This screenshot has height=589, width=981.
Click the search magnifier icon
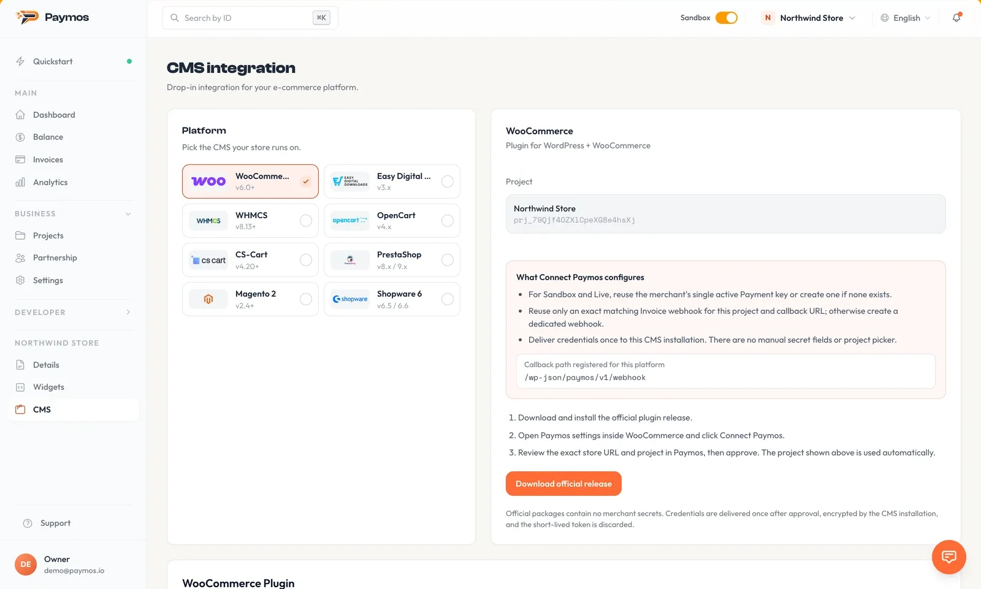(175, 18)
